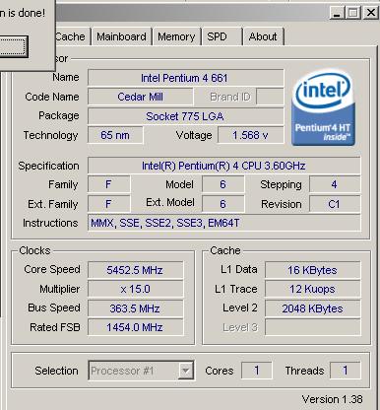The image size is (380, 410).
Task: Click the Intel Pentium 4 HT logo
Action: pos(323,107)
